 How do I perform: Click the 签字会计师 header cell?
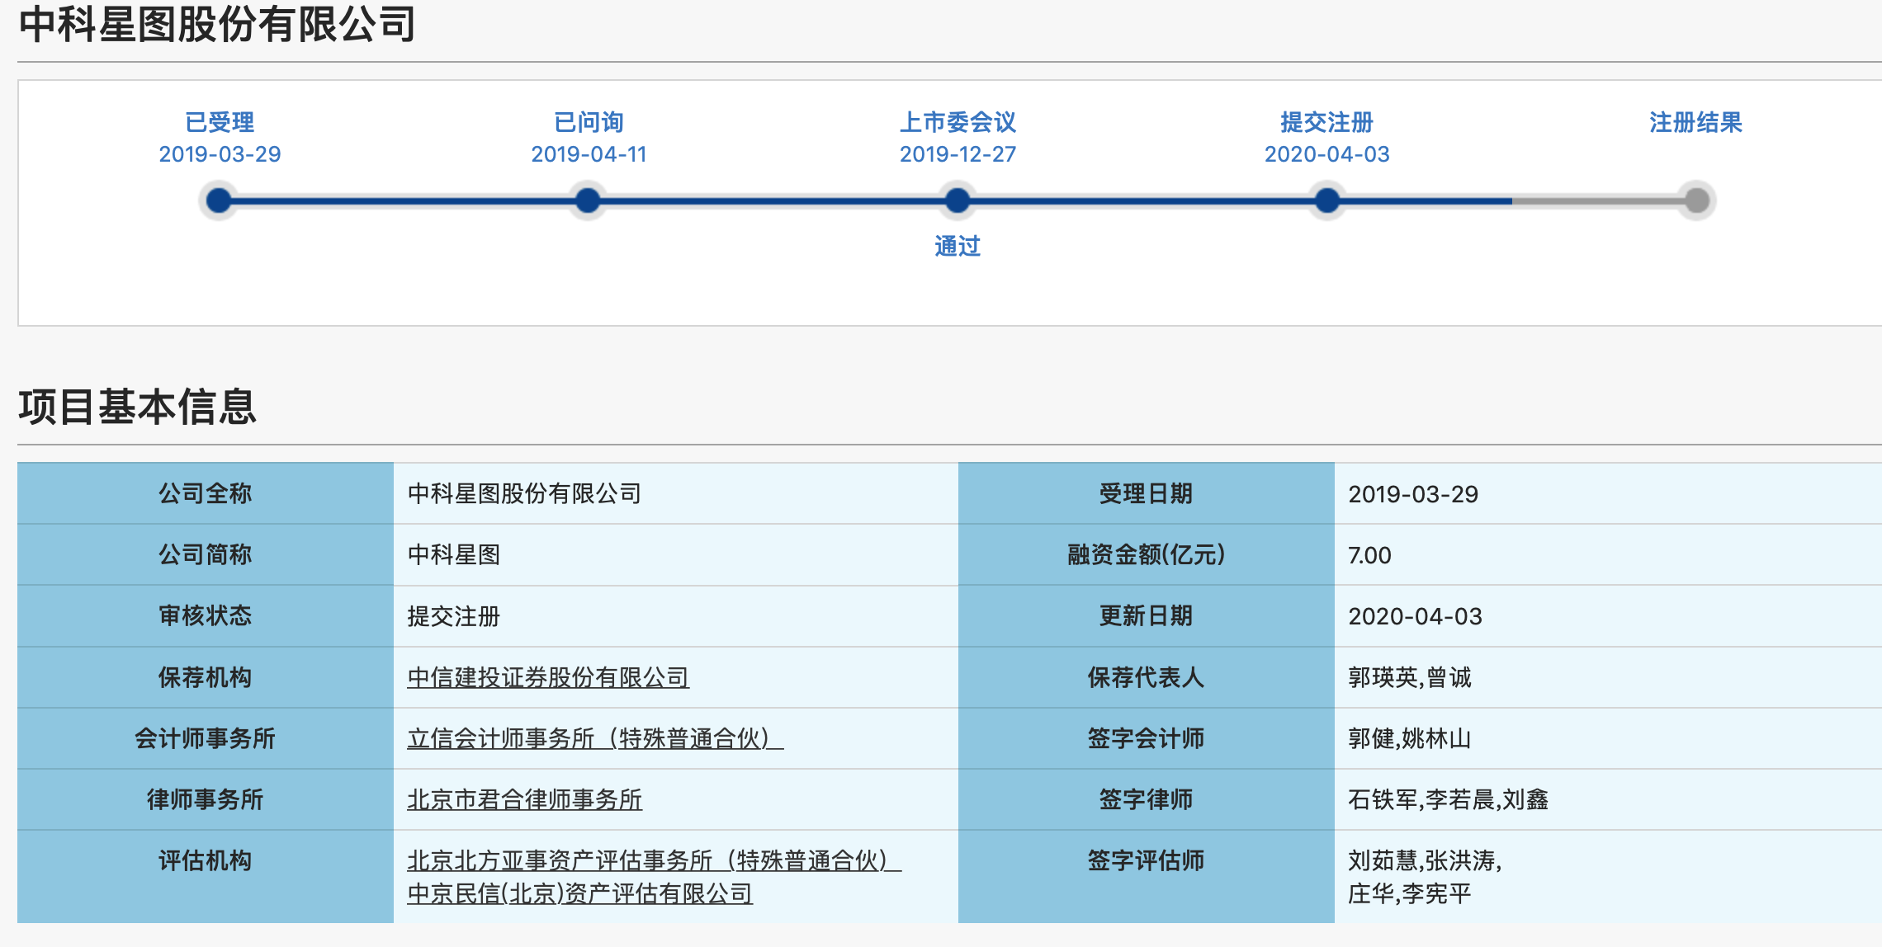click(x=1146, y=738)
